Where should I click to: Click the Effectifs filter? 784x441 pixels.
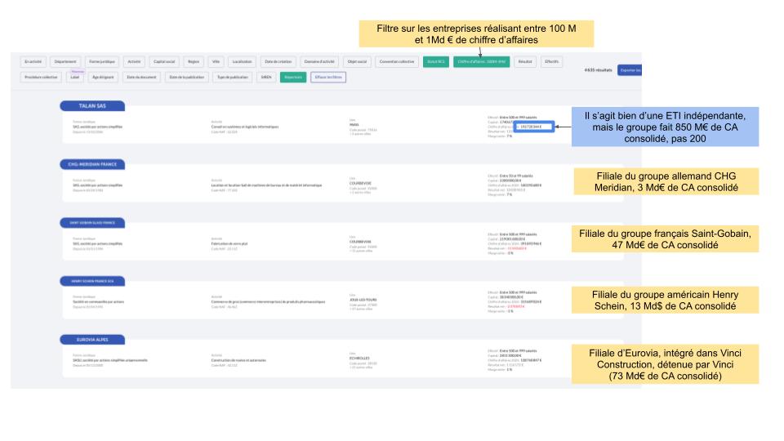pos(552,62)
